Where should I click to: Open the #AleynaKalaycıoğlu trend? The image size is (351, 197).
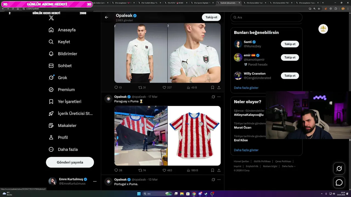[x=249, y=115]
